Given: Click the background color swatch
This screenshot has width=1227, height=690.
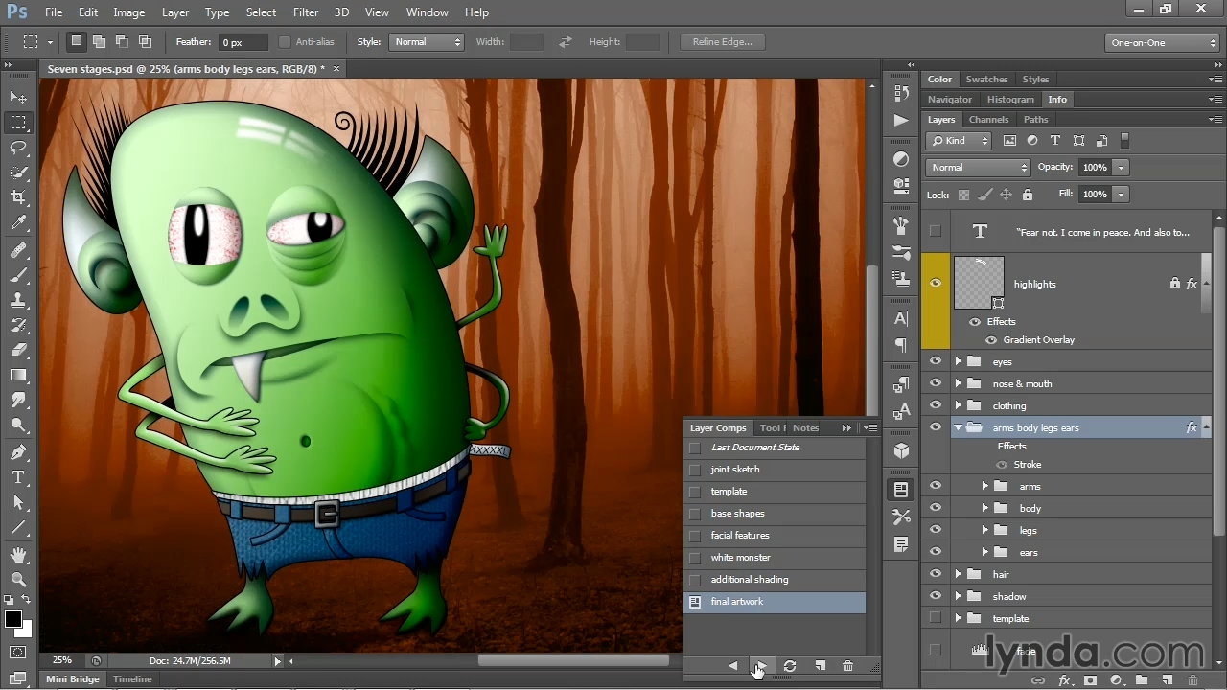Looking at the screenshot, I should click(26, 631).
